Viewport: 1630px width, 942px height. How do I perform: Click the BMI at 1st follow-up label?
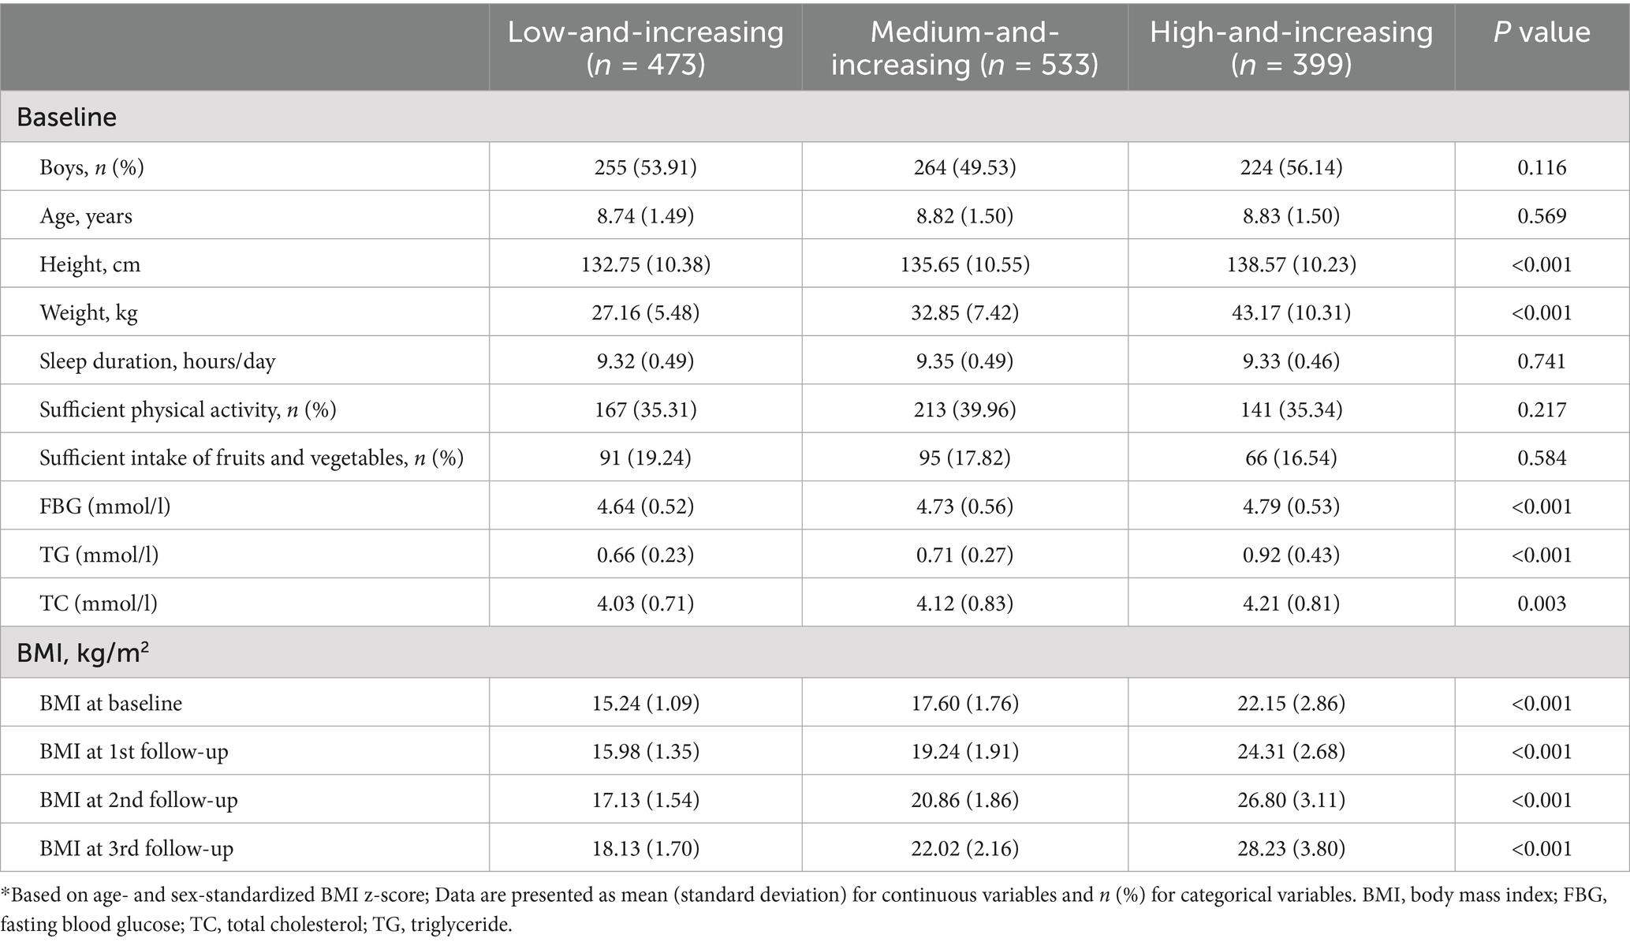pyautogui.click(x=134, y=752)
